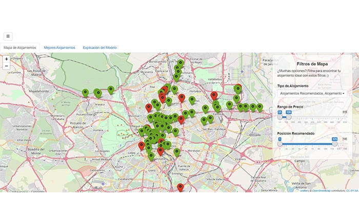This screenshot has height=221, width=359.
Task: Click the Rango de Precio maximum slider handle
Action: (289, 117)
